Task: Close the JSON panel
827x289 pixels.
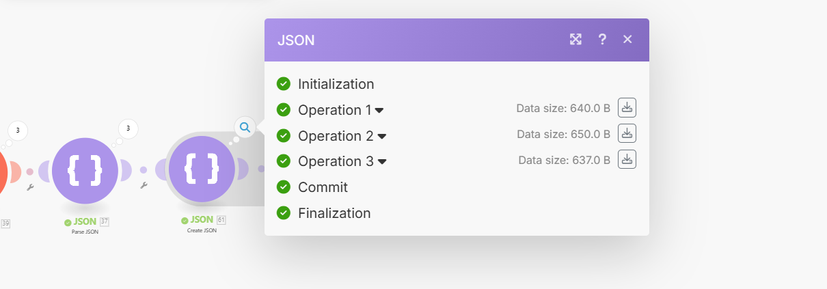Action: 627,40
